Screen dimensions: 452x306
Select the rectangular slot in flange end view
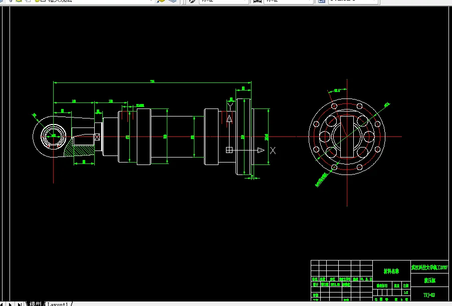pos(347,136)
